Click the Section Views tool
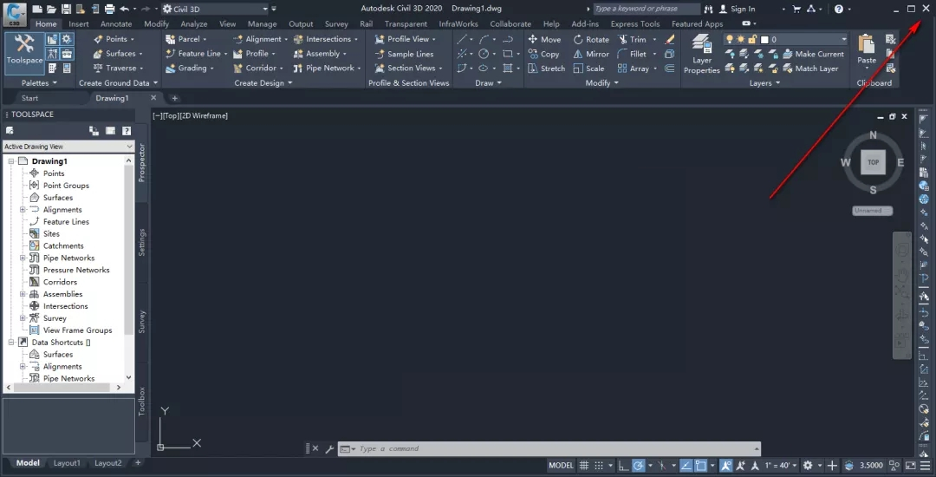The image size is (936, 477). pyautogui.click(x=408, y=68)
